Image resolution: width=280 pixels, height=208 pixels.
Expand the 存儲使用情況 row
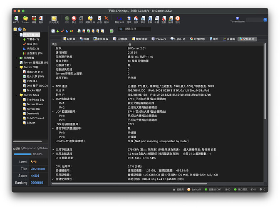pyautogui.click(x=53, y=179)
